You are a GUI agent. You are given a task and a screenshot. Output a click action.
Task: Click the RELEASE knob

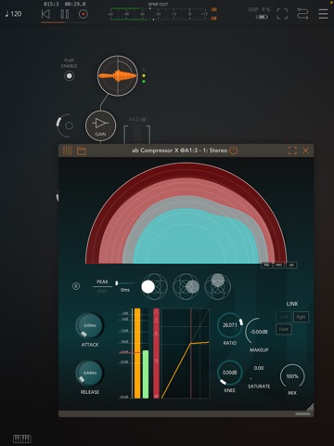(x=90, y=373)
